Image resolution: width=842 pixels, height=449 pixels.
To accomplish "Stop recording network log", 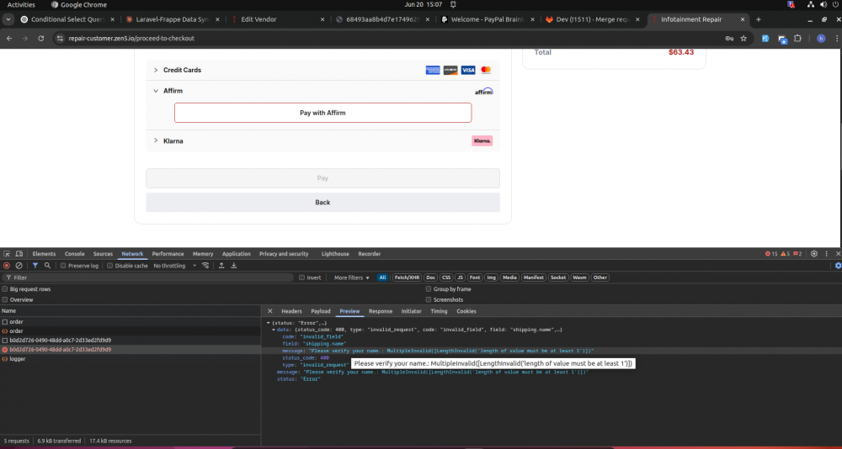I will coord(7,266).
